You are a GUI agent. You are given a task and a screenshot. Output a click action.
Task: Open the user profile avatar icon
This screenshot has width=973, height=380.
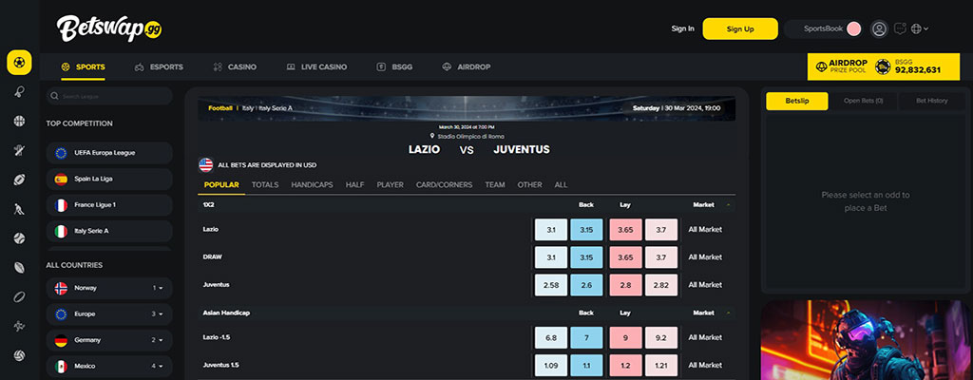(x=879, y=28)
